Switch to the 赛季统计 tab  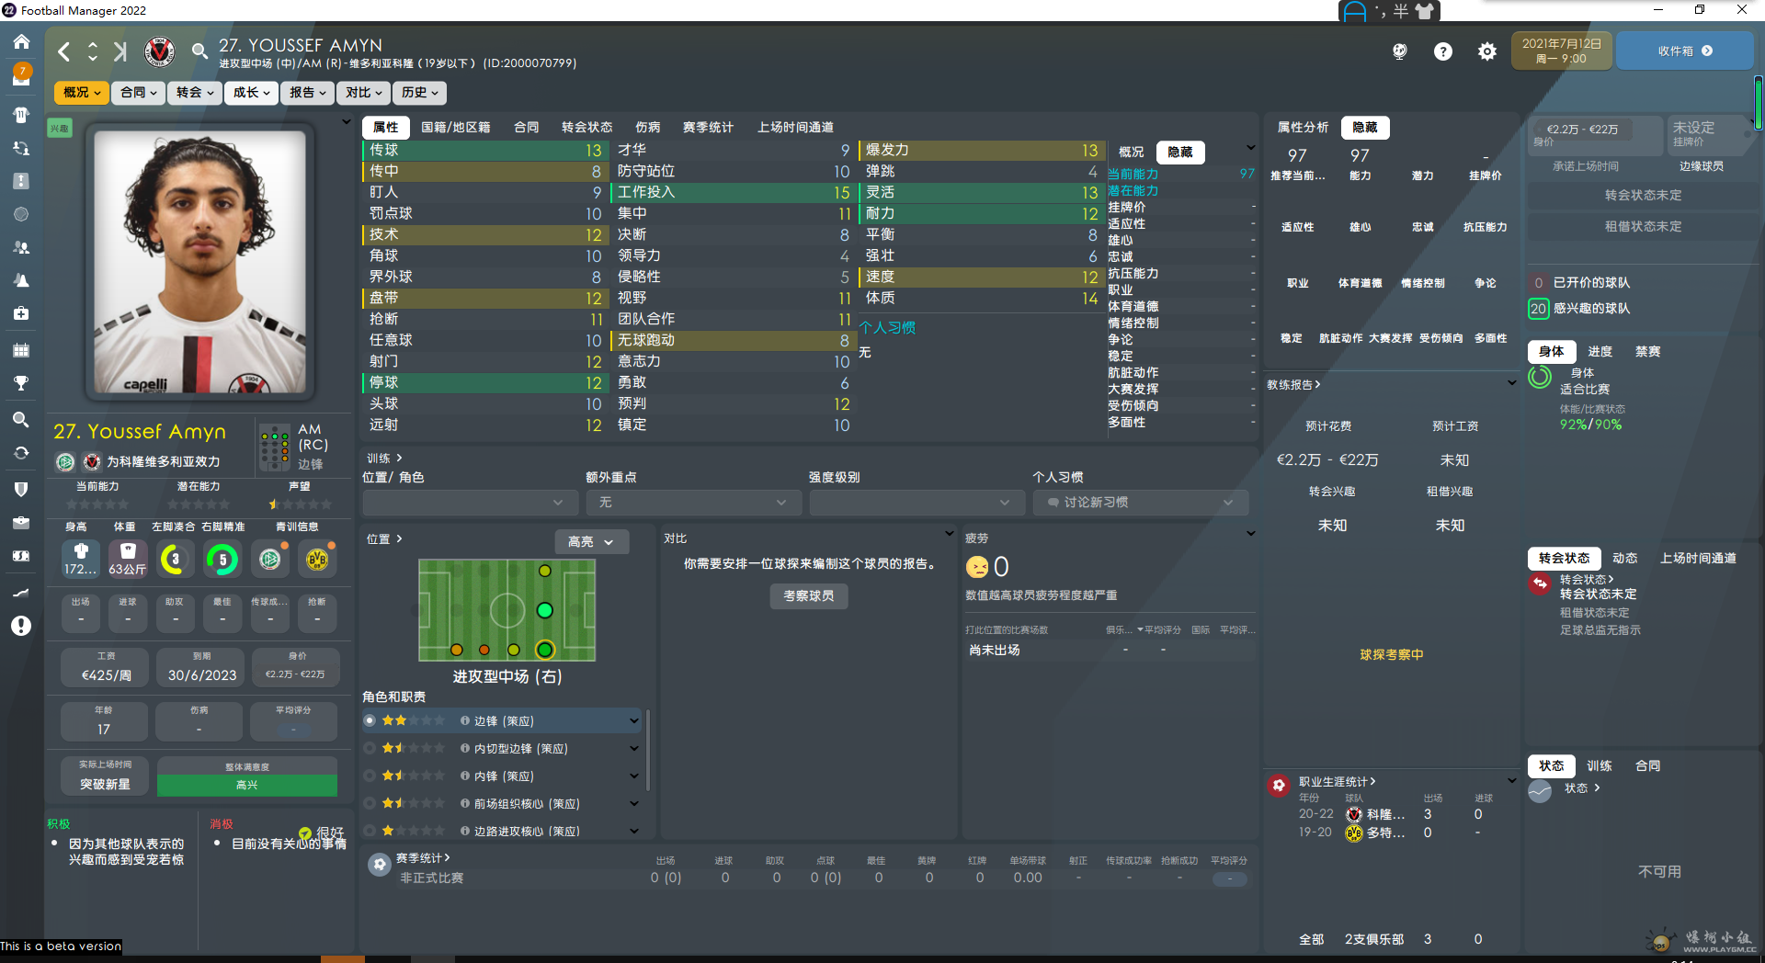click(x=708, y=128)
